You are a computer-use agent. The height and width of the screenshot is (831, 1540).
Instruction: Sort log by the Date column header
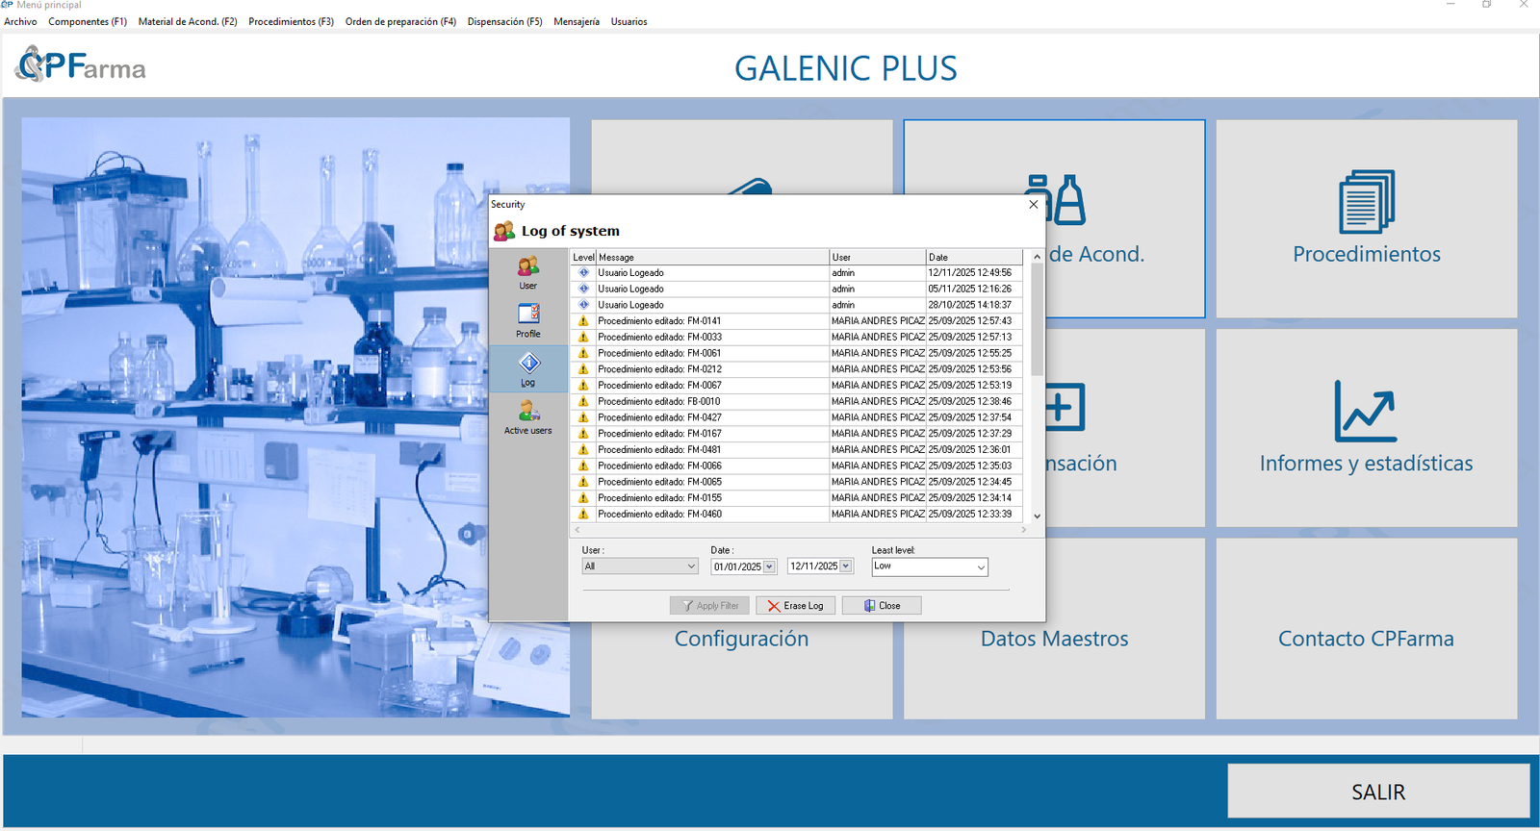tap(973, 257)
